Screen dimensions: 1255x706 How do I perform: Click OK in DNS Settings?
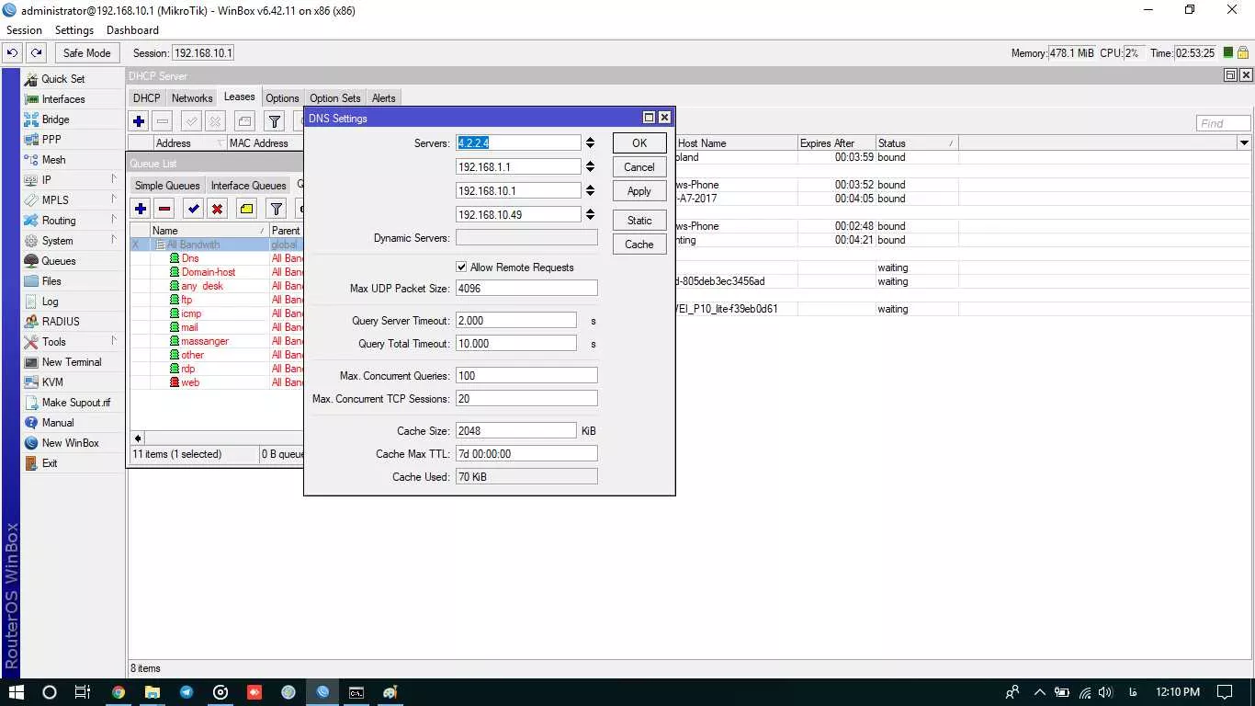click(x=639, y=142)
